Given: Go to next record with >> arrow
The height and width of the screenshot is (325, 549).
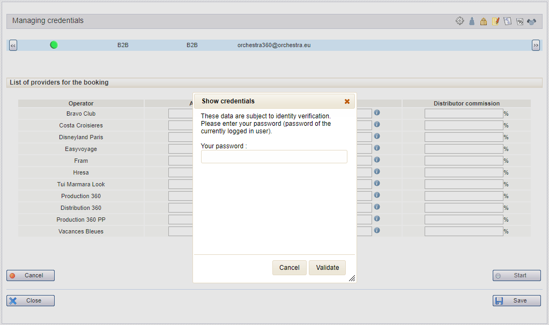Looking at the screenshot, I should [536, 46].
